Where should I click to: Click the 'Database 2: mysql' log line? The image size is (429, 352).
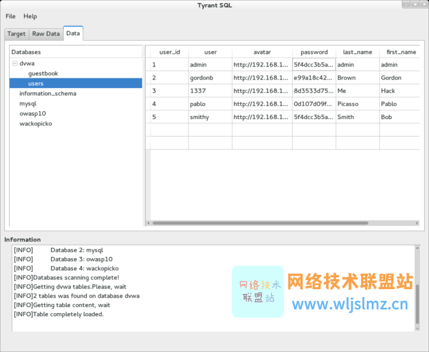pos(59,250)
